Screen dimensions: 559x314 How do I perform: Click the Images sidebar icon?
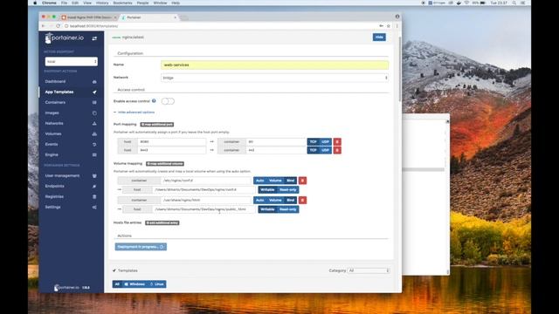coord(94,113)
